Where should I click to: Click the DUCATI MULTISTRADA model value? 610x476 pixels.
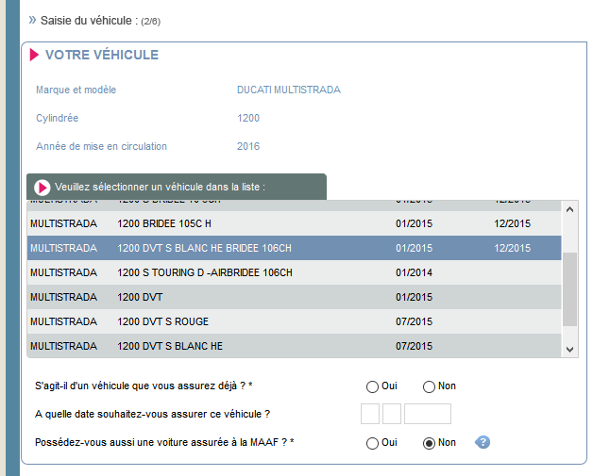(289, 90)
